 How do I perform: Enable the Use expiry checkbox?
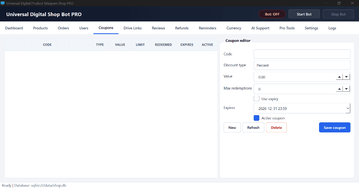point(256,99)
